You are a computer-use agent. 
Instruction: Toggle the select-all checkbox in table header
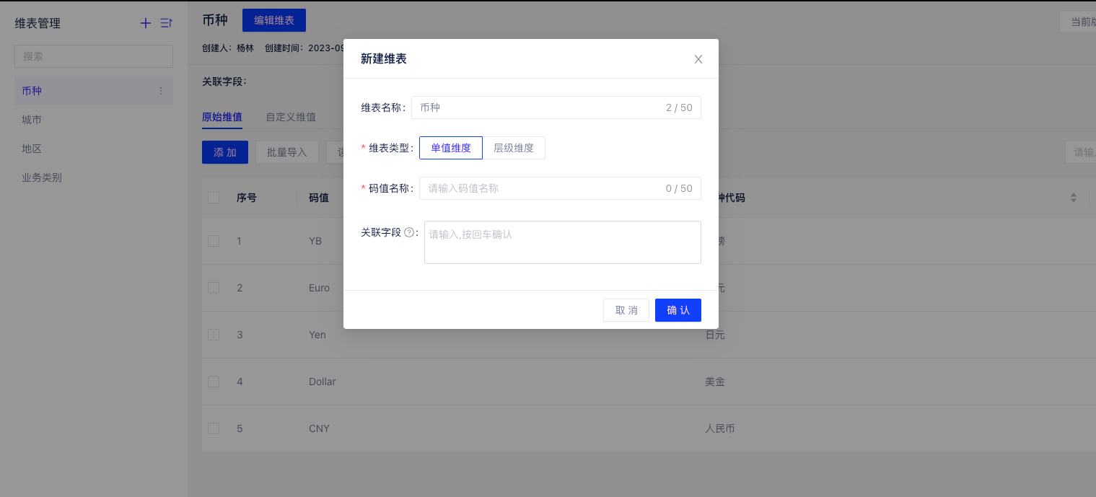point(214,198)
